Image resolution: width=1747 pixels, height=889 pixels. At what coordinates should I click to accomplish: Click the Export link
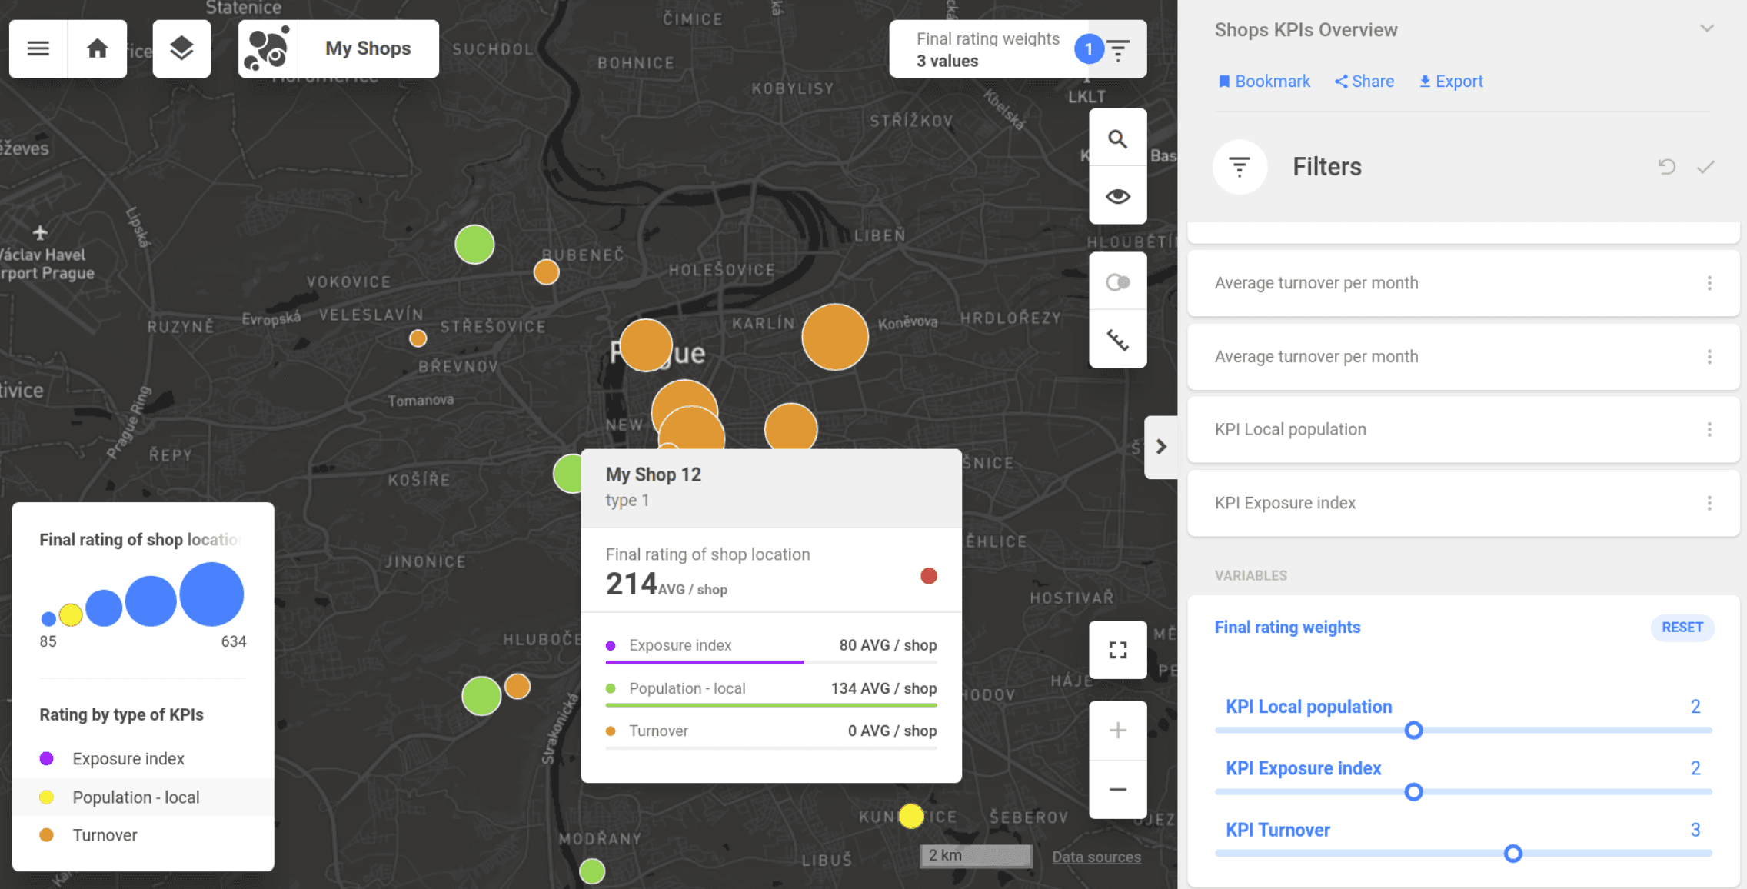click(x=1450, y=81)
